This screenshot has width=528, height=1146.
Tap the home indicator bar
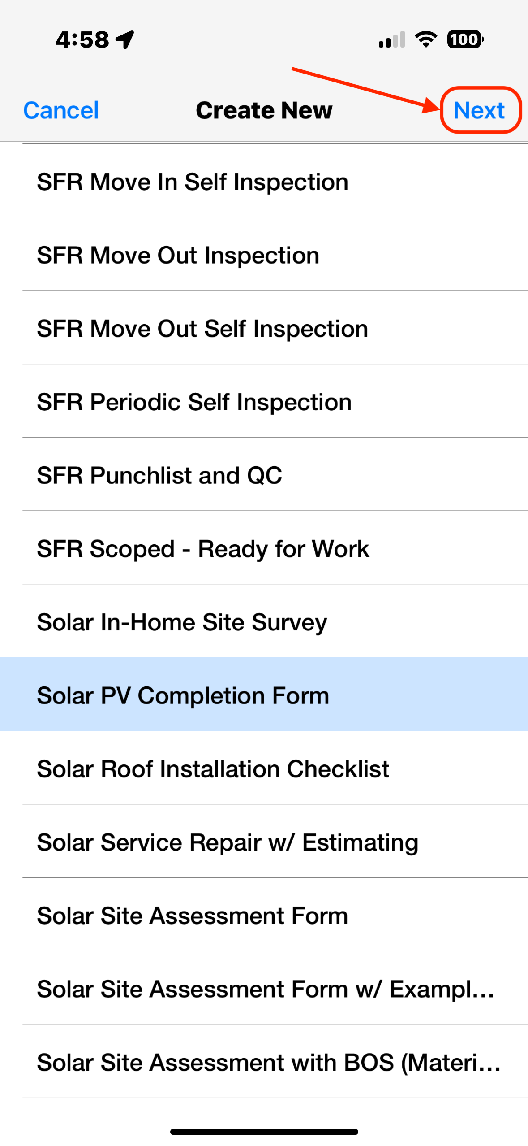click(x=264, y=1132)
